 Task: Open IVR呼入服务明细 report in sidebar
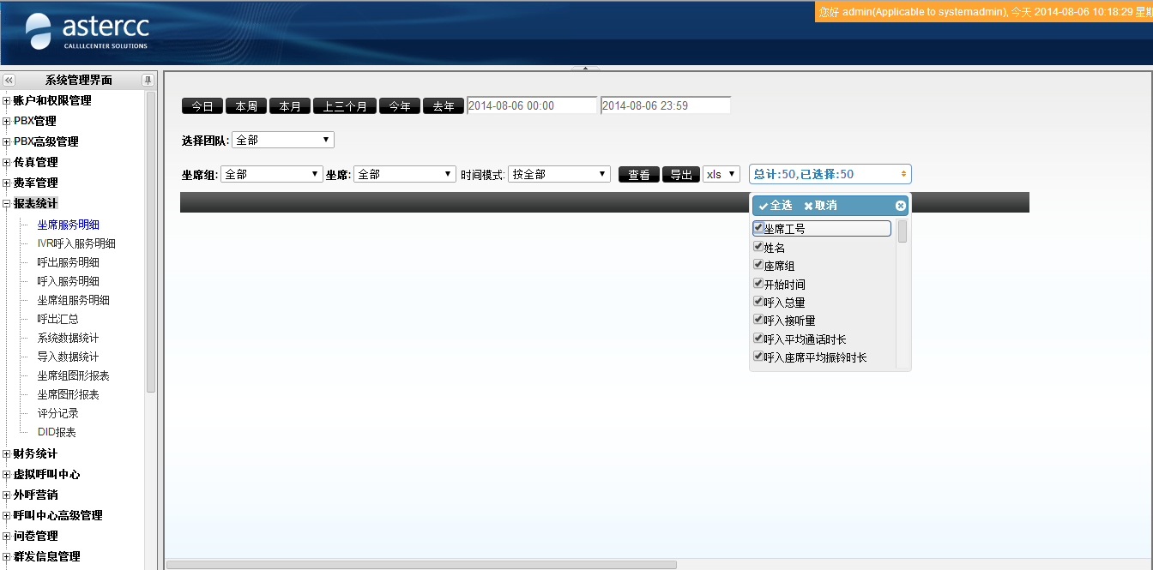click(76, 243)
